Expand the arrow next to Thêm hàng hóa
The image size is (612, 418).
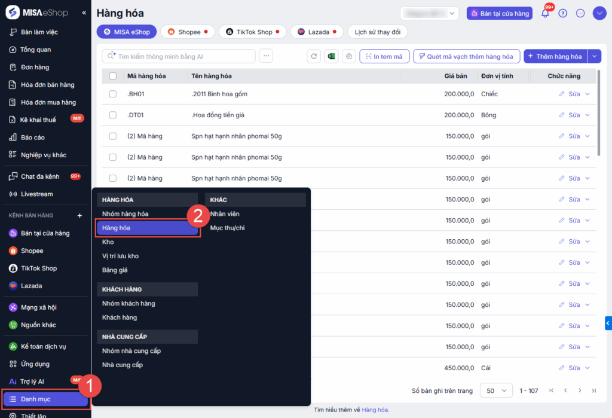tap(594, 56)
